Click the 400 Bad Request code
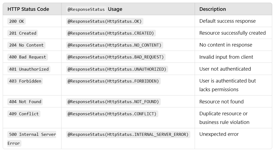Image resolution: width=276 pixels, height=151 pixels. pos(28,57)
